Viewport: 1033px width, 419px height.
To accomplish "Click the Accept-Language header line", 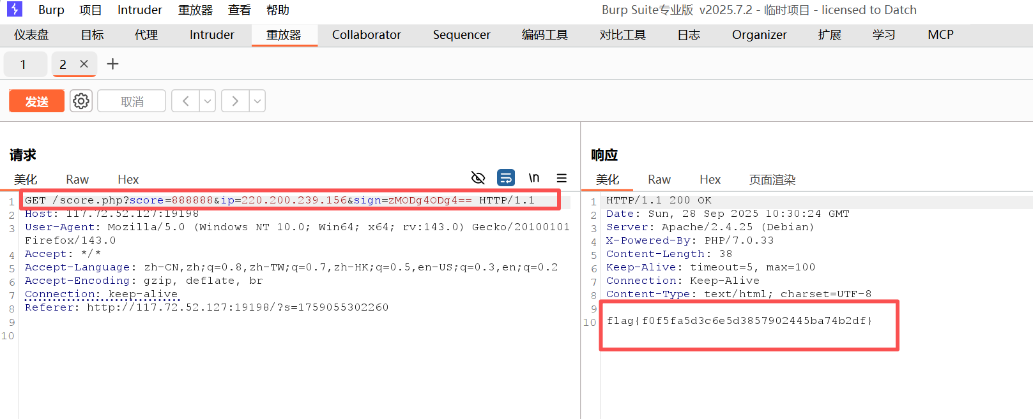I will [x=291, y=267].
